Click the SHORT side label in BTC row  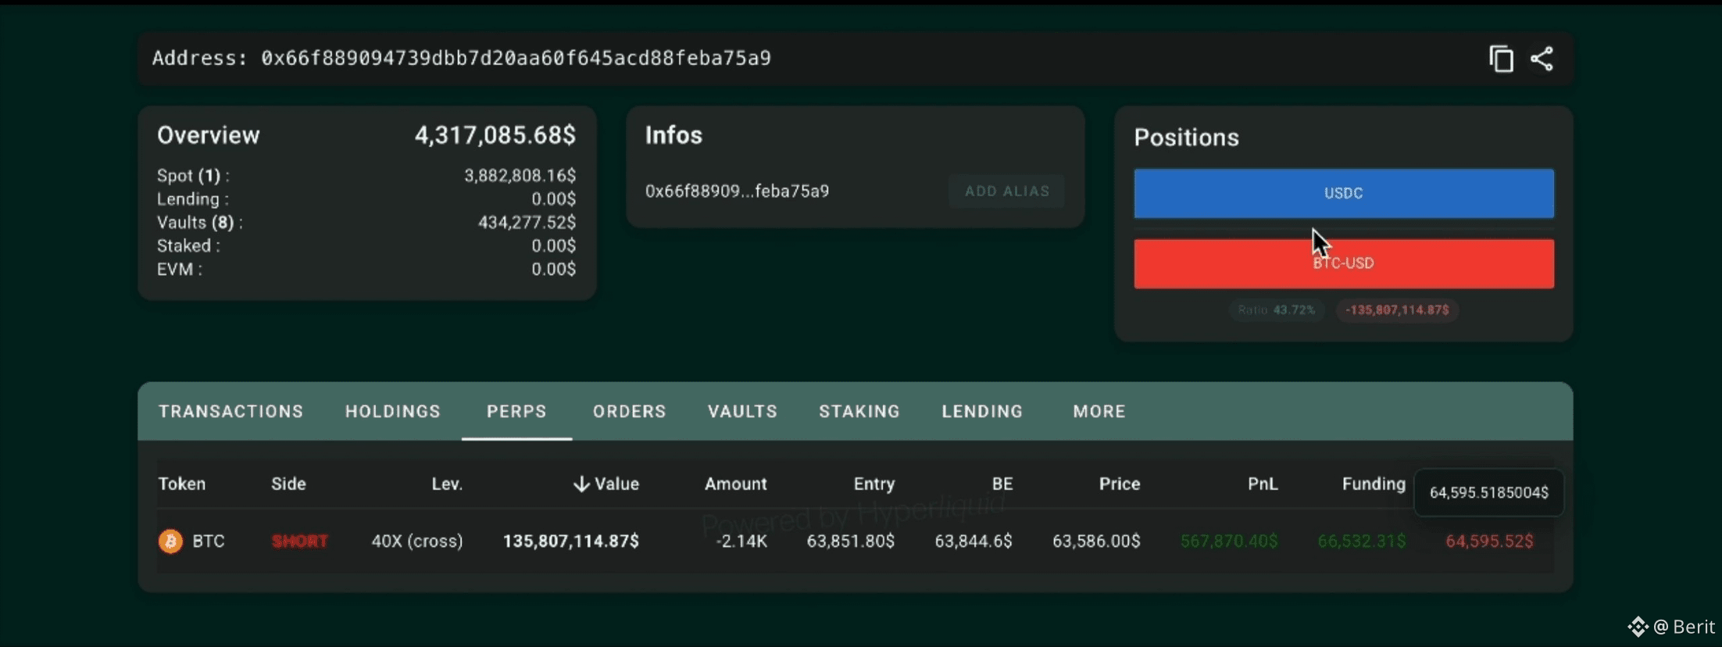click(299, 541)
